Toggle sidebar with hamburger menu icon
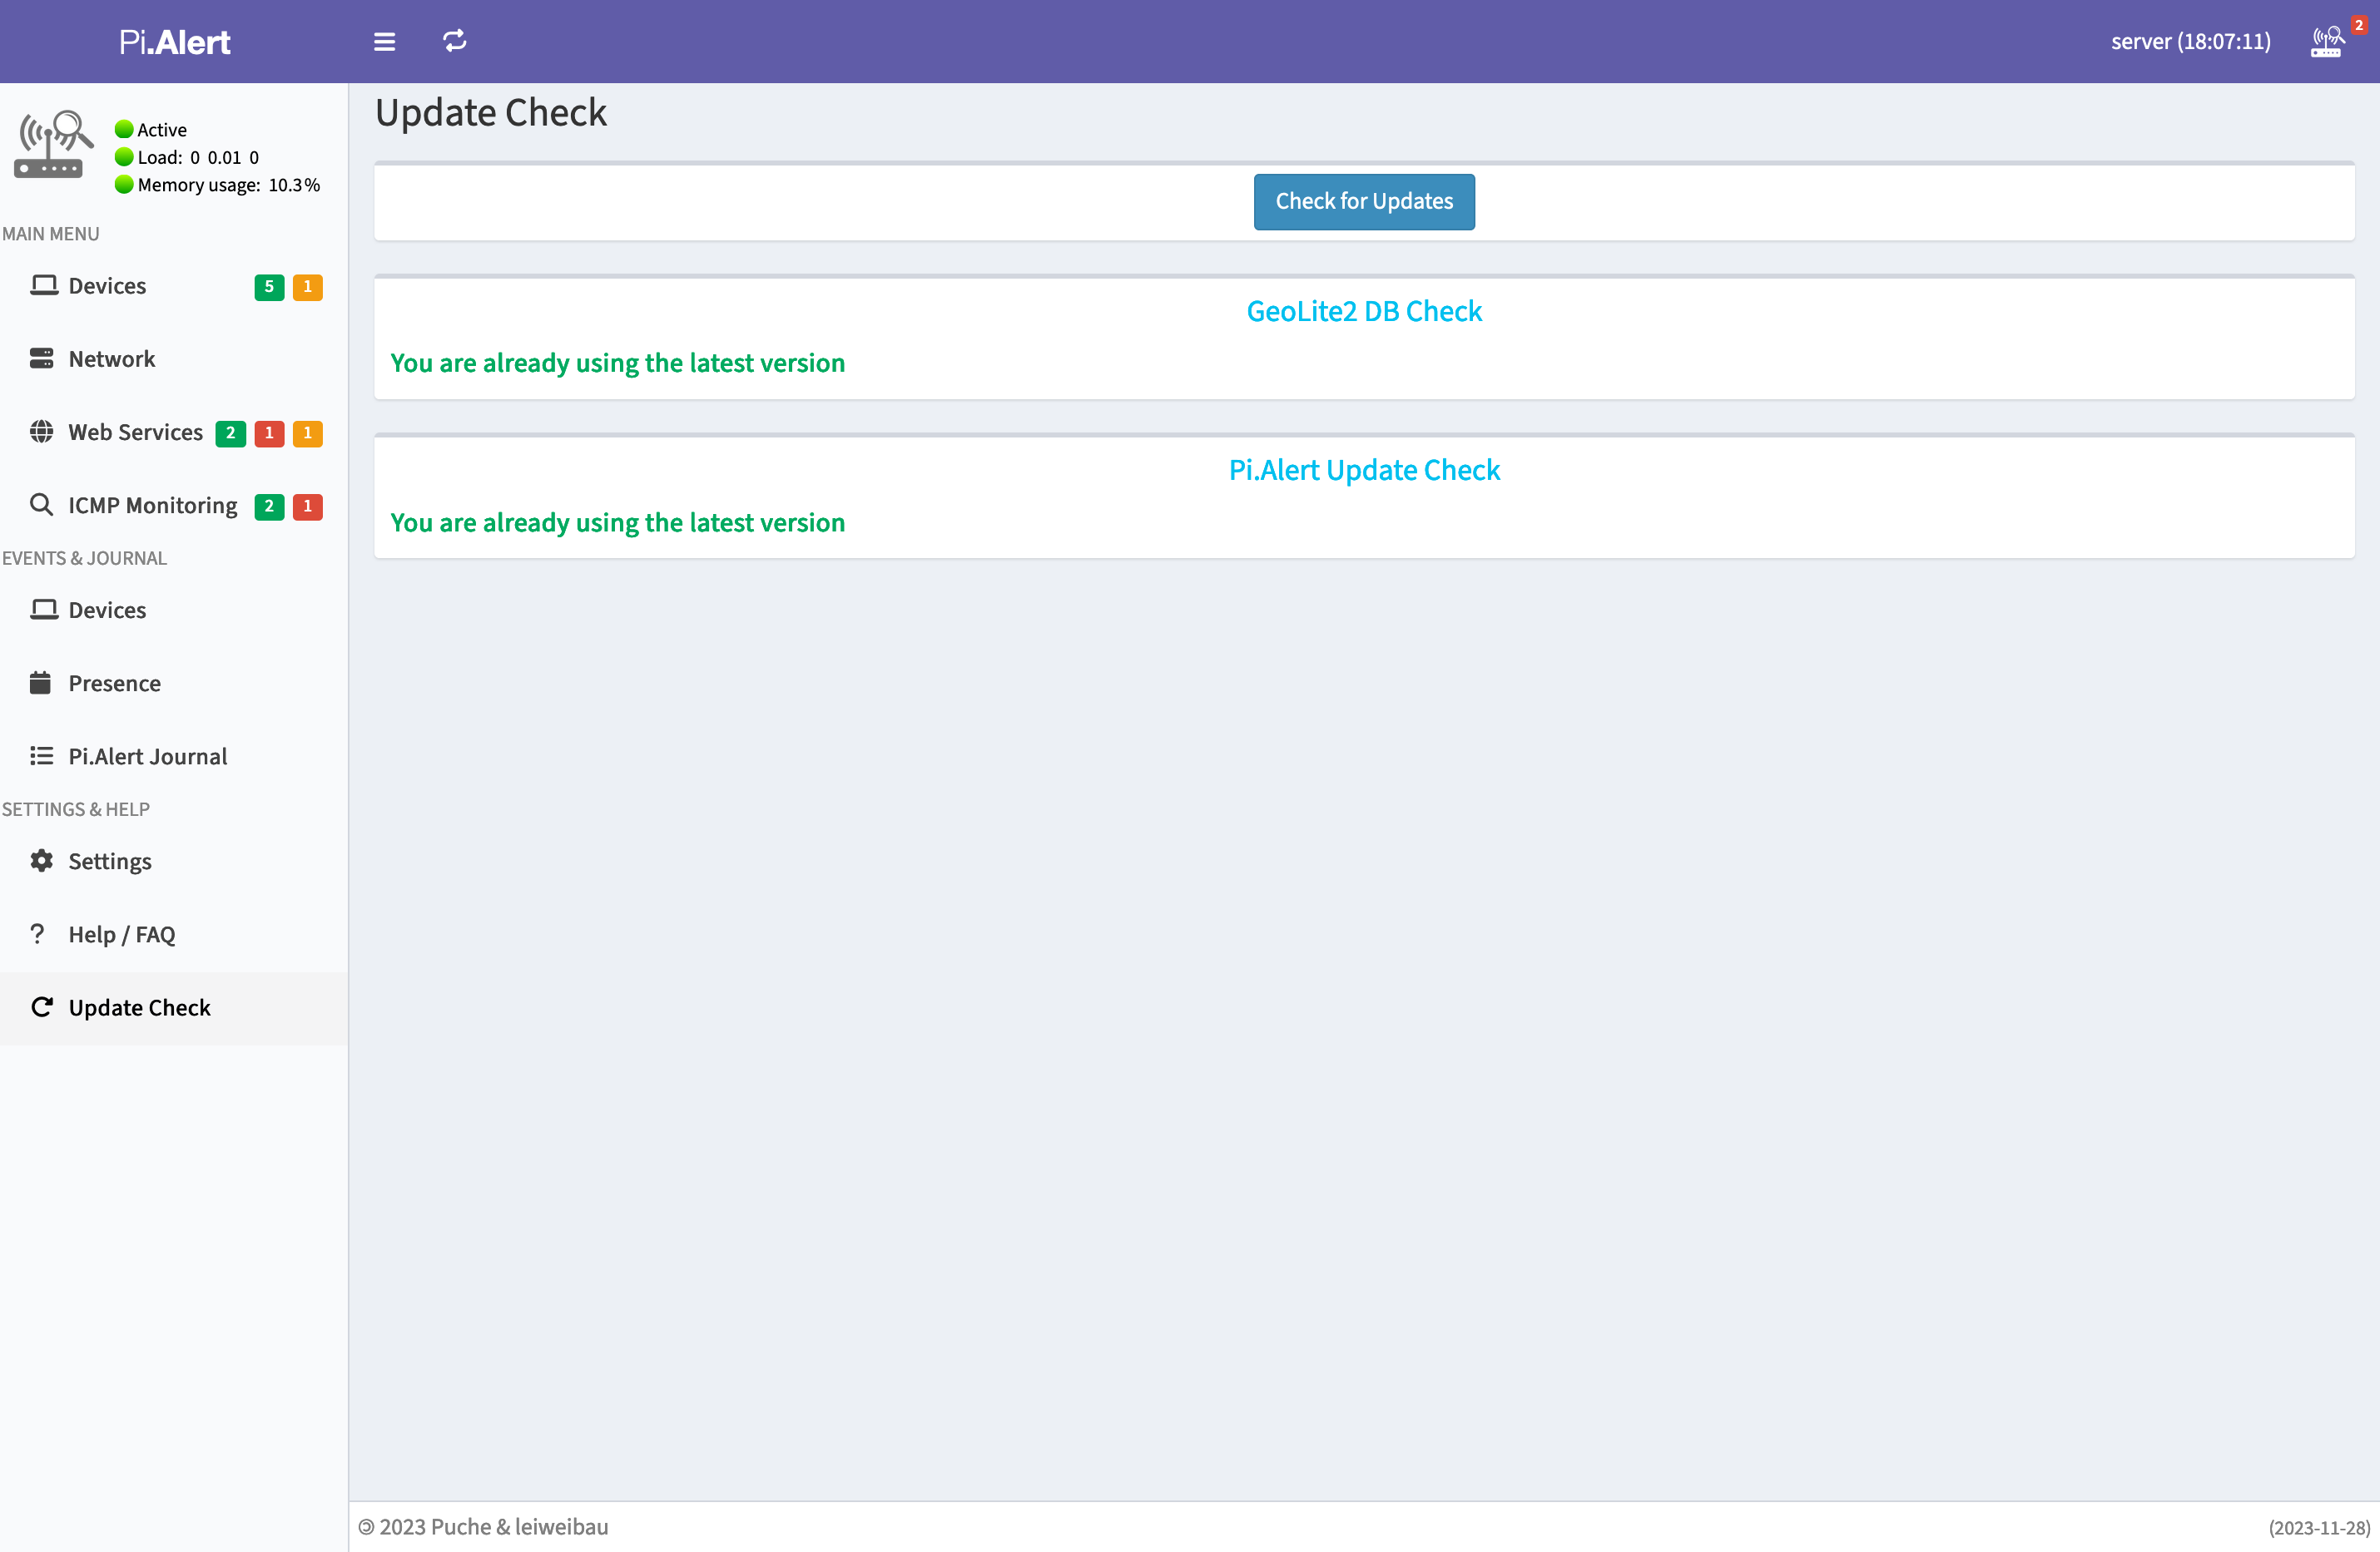 (384, 41)
